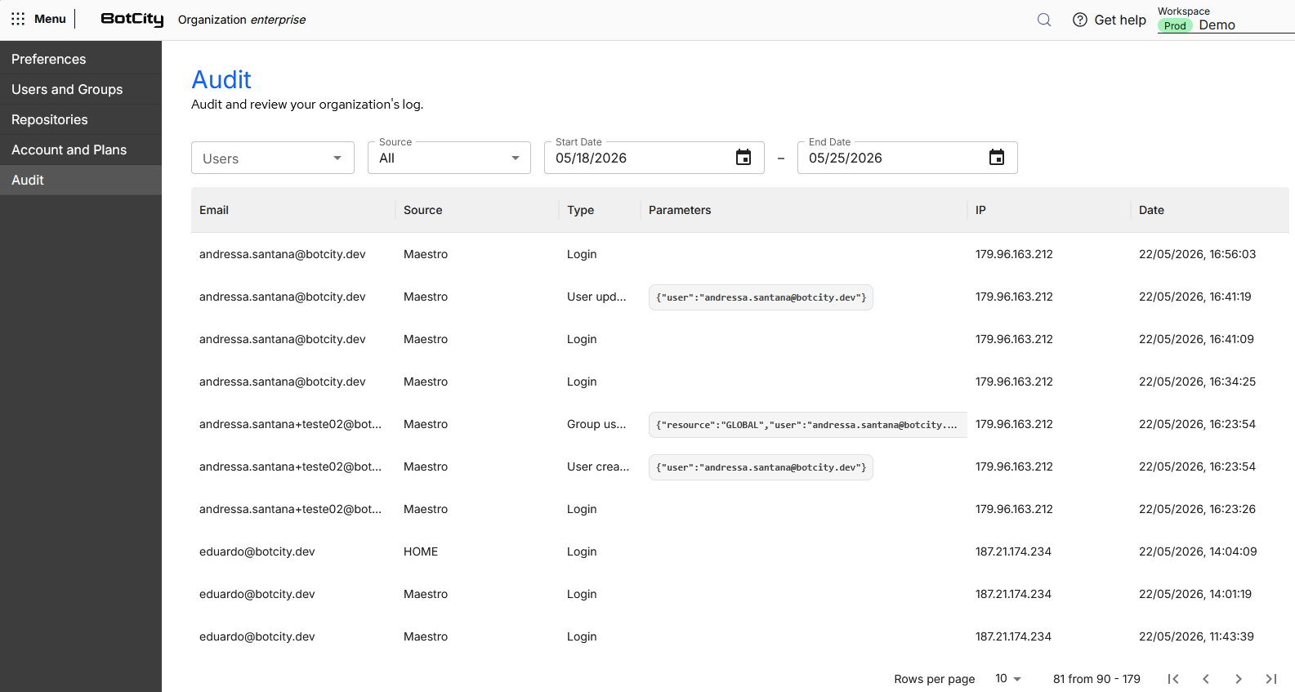The image size is (1295, 692).
Task: Click the User upd... parameters JSON chip
Action: (x=761, y=297)
